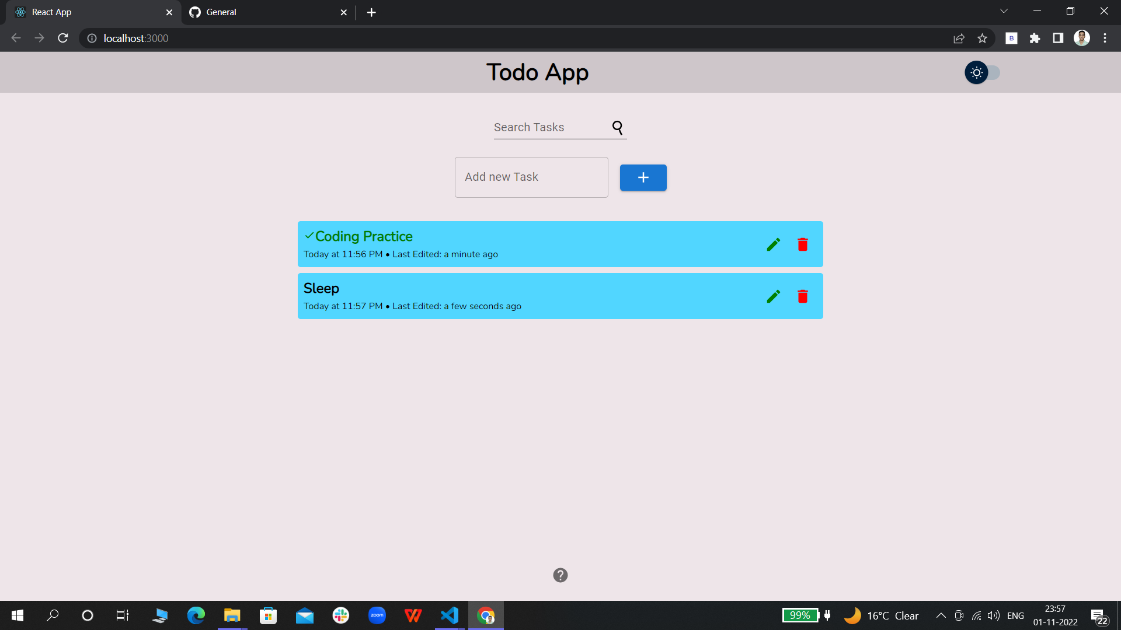The width and height of the screenshot is (1121, 630).
Task: Open Chrome three-dot menu
Action: [x=1105, y=38]
